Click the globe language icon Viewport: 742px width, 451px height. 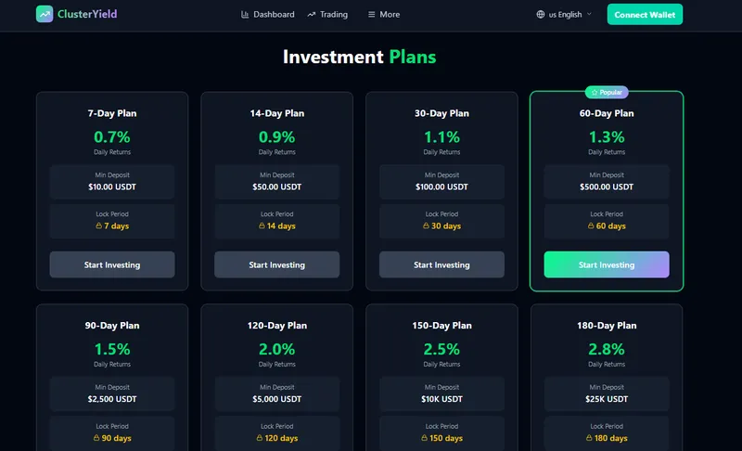pyautogui.click(x=541, y=15)
